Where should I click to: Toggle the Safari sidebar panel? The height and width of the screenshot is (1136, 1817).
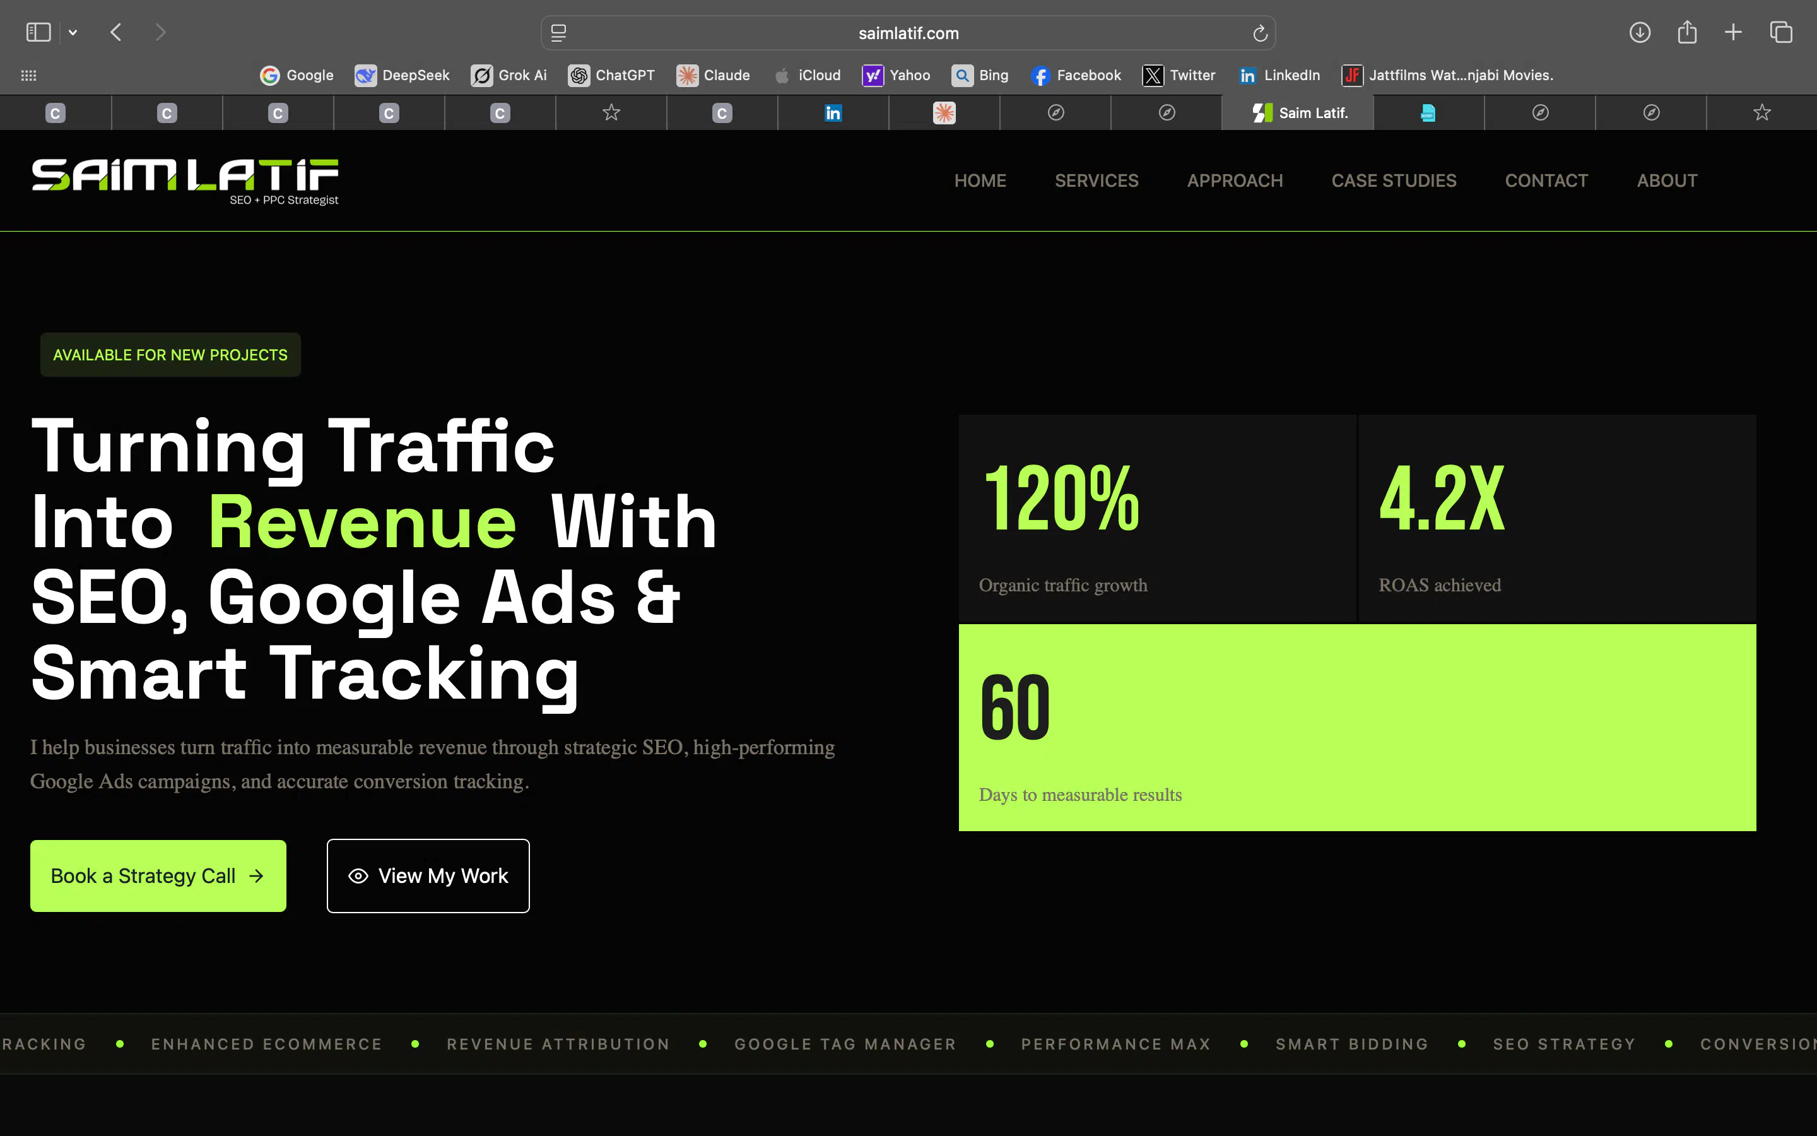(x=38, y=32)
